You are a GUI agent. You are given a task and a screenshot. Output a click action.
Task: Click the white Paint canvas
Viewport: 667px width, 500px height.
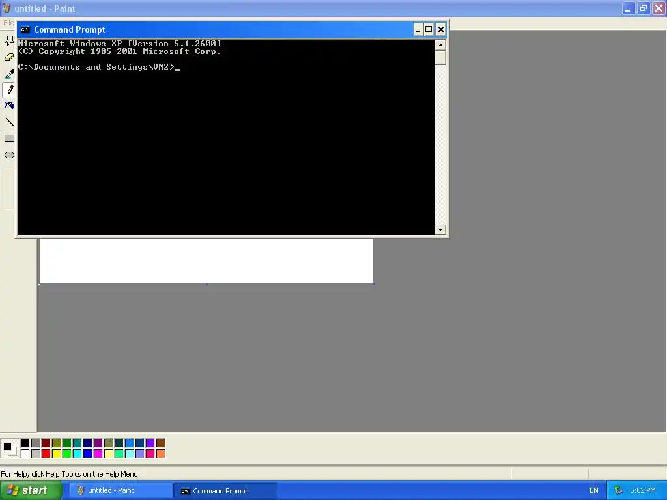[x=206, y=260]
